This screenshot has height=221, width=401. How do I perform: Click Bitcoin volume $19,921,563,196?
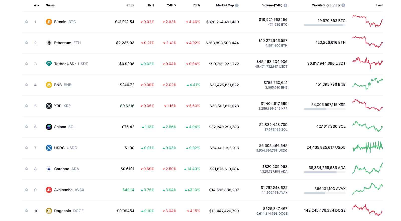coord(273,20)
